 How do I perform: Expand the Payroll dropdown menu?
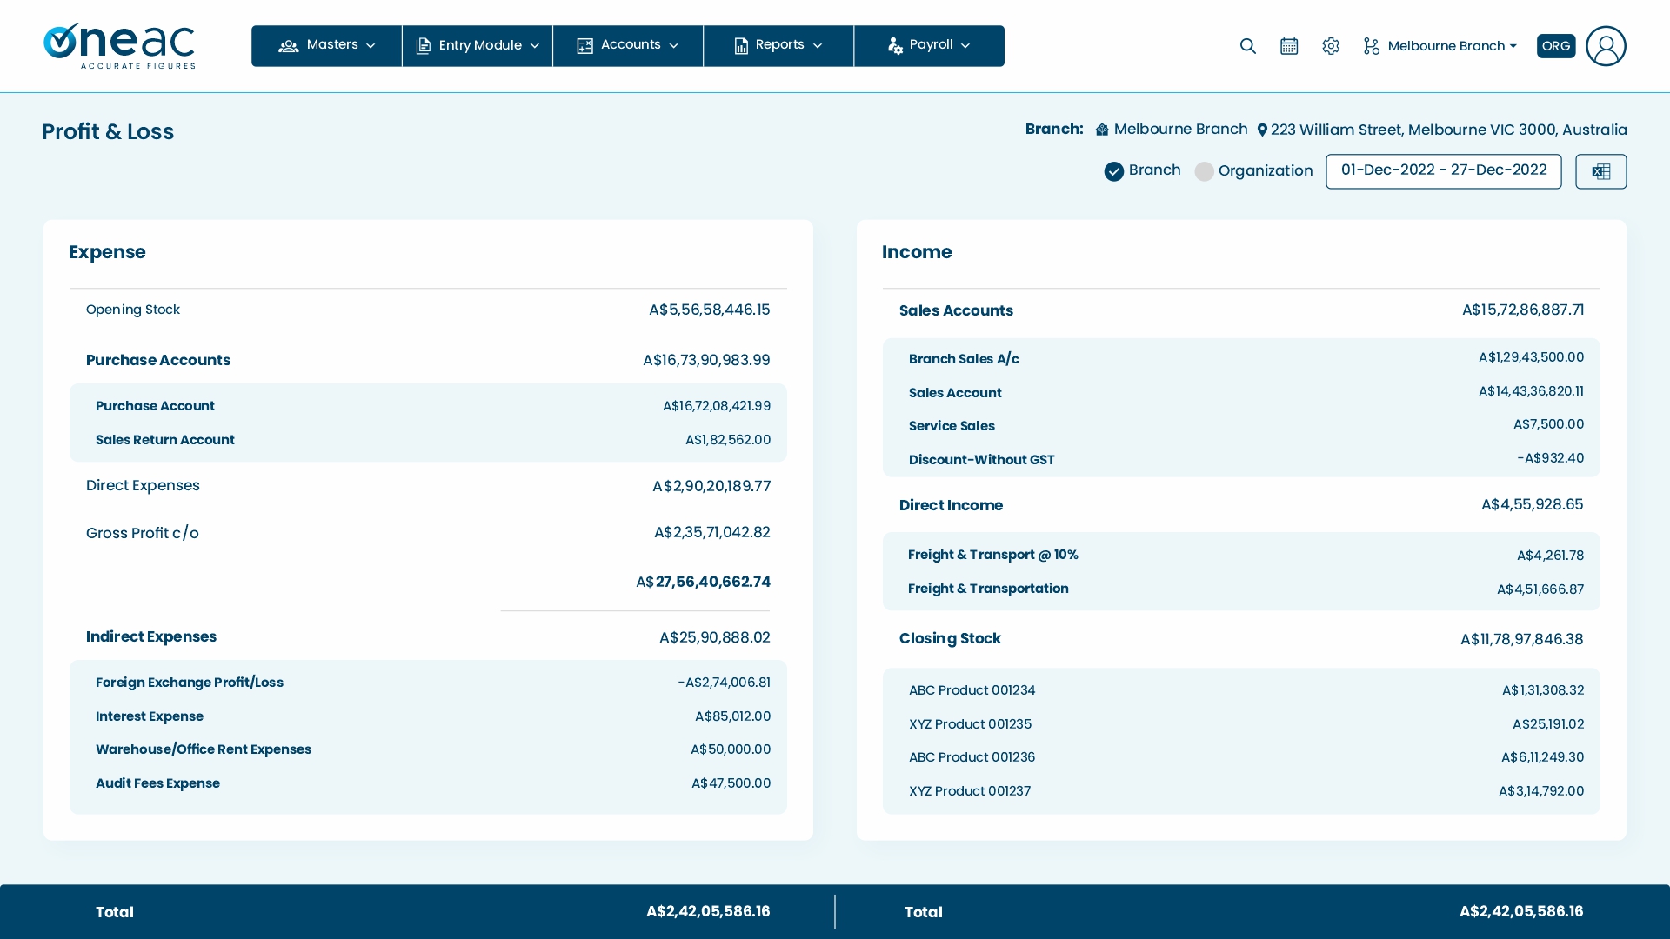[x=929, y=46]
